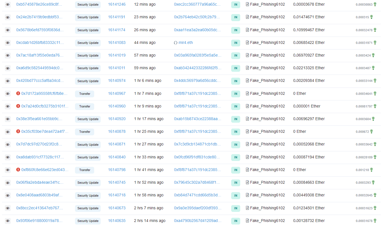Click contract document icon in block 16140635 row
The image size is (384, 229).
click(x=247, y=221)
